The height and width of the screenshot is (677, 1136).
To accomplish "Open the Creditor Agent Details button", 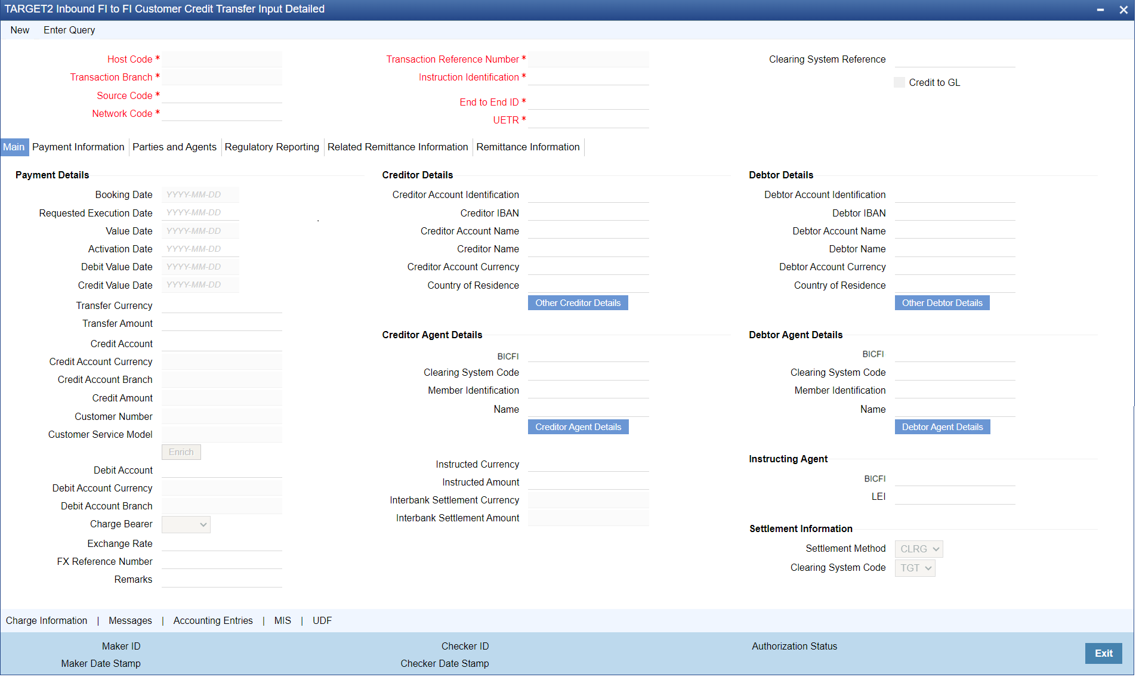I will (x=578, y=427).
